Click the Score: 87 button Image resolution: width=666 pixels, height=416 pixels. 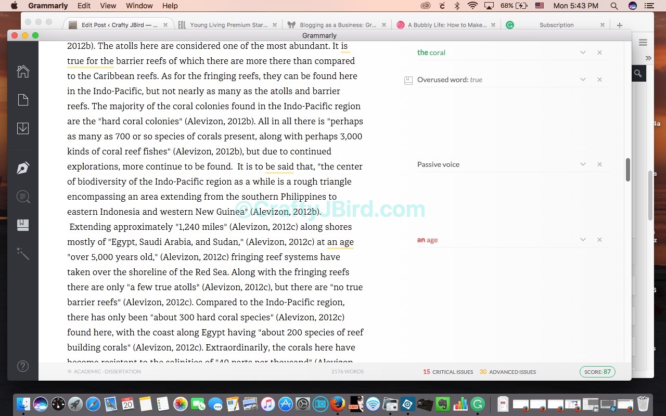coord(597,372)
